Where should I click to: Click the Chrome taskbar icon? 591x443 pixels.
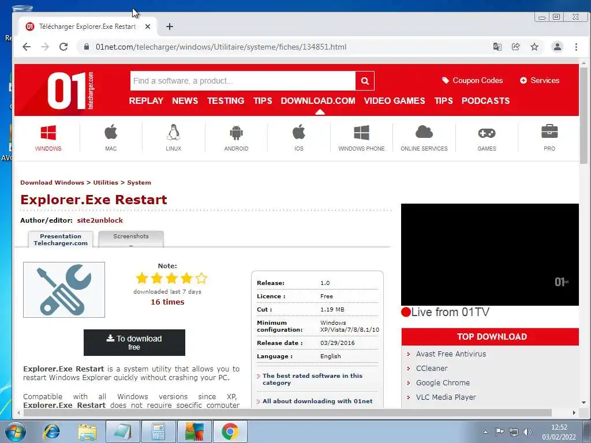pyautogui.click(x=230, y=431)
